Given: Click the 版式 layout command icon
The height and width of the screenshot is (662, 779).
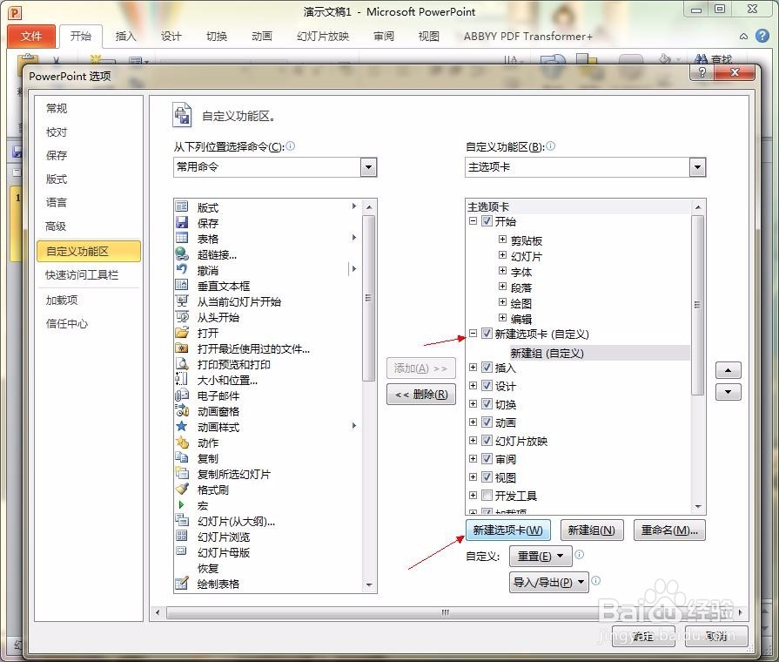Looking at the screenshot, I should (x=182, y=206).
